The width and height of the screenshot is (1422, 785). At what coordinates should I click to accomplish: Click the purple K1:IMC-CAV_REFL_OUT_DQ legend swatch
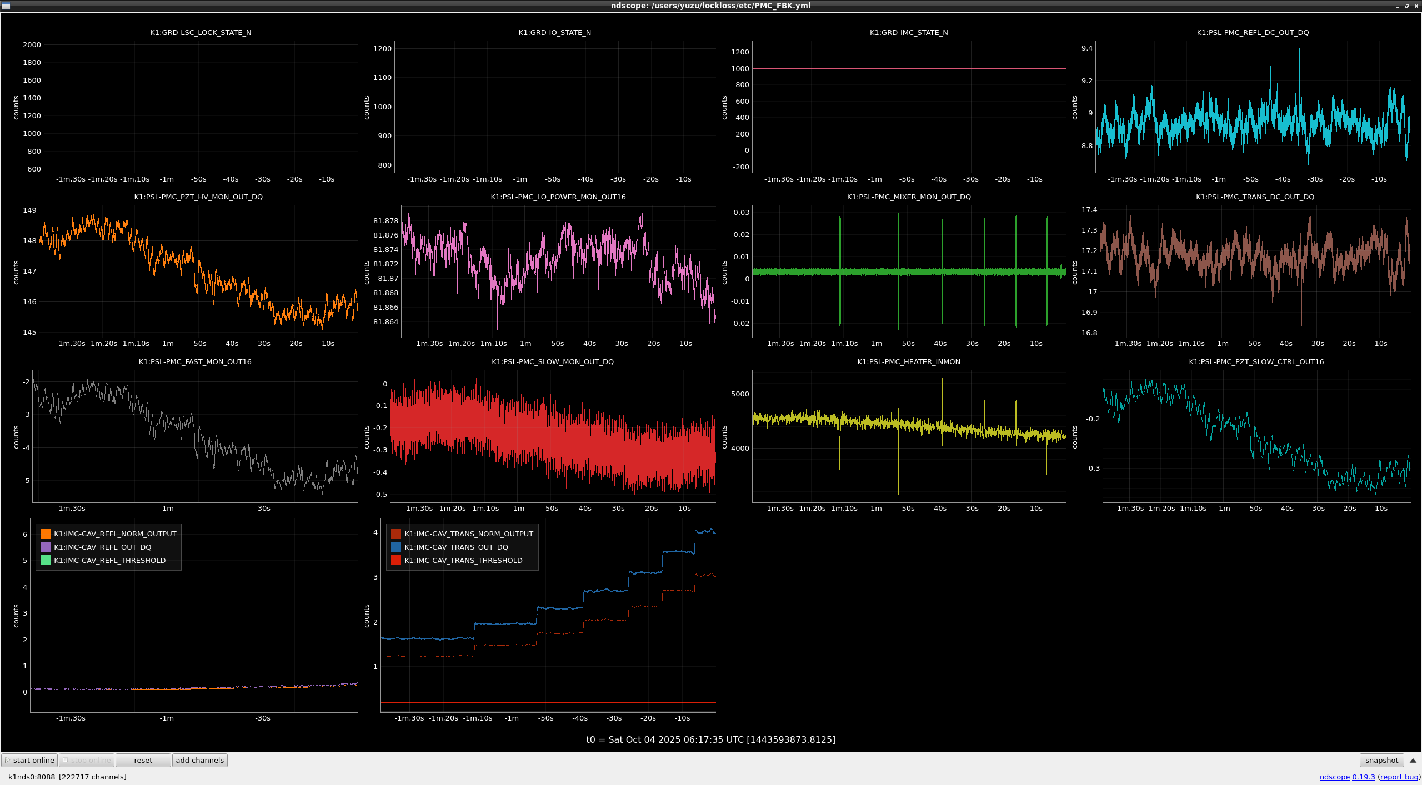[x=46, y=547]
